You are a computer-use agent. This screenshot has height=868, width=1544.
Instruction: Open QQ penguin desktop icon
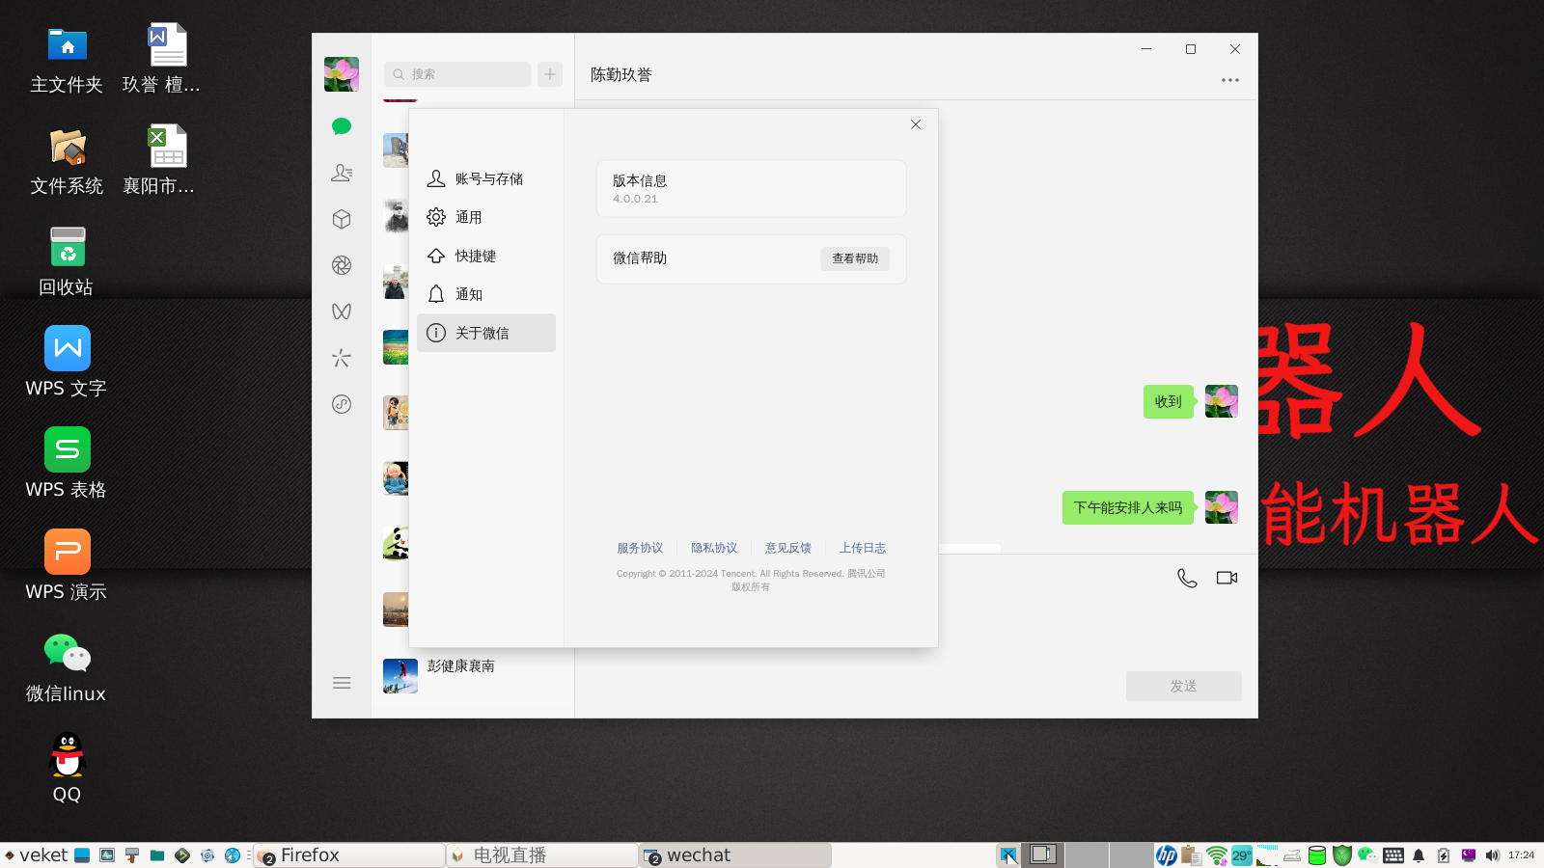coord(67,769)
